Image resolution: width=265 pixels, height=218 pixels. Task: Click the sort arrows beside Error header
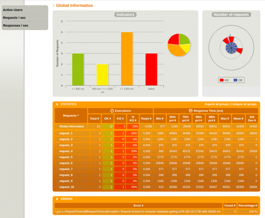(x=143, y=206)
